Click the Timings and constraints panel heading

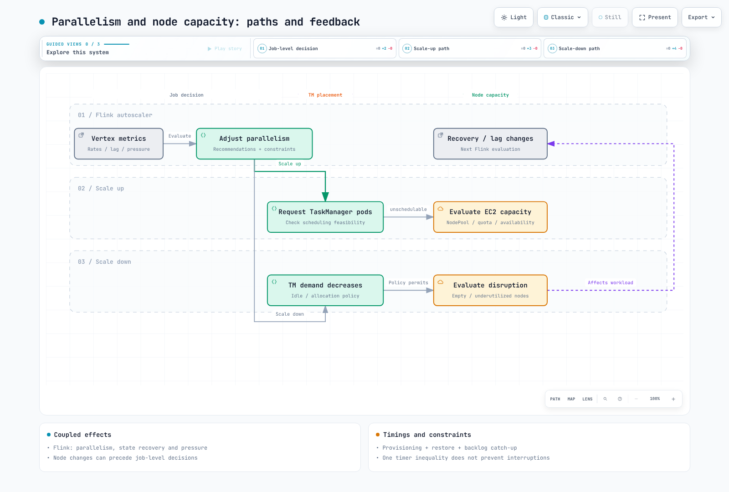pyautogui.click(x=427, y=435)
